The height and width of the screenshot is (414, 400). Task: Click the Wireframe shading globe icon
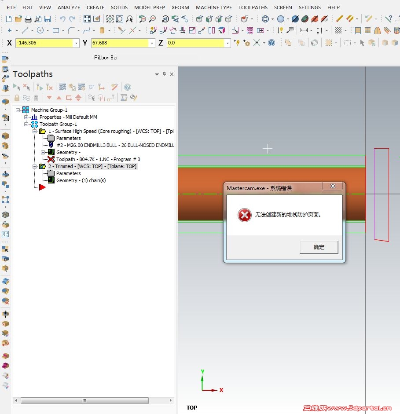tap(265, 19)
